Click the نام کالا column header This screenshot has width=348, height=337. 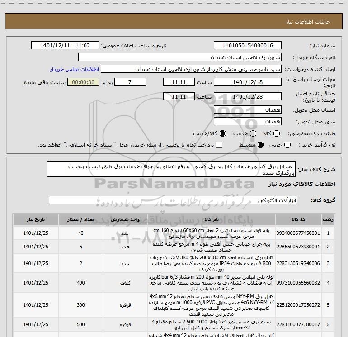pyautogui.click(x=212, y=219)
